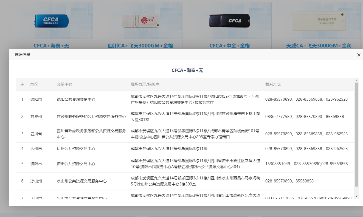The image size is (363, 217).
Task: Select the black CFCA USB key image
Action: point(230,21)
